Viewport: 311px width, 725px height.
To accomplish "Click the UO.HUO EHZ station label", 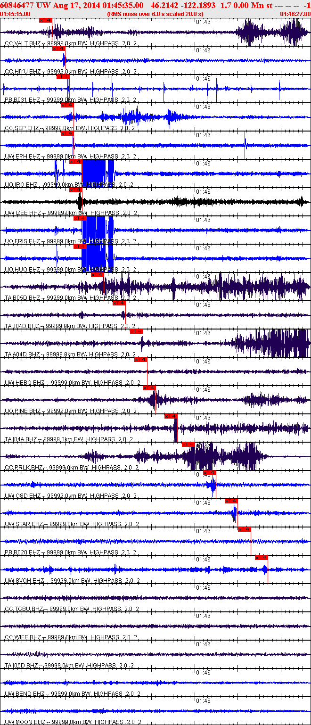I will 22,270.
